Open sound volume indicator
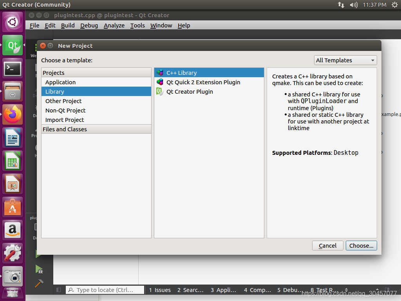The width and height of the screenshot is (401, 301). point(354,5)
